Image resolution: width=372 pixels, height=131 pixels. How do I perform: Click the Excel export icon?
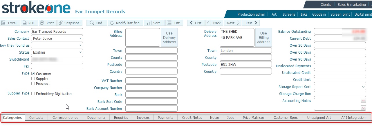(x=3, y=23)
